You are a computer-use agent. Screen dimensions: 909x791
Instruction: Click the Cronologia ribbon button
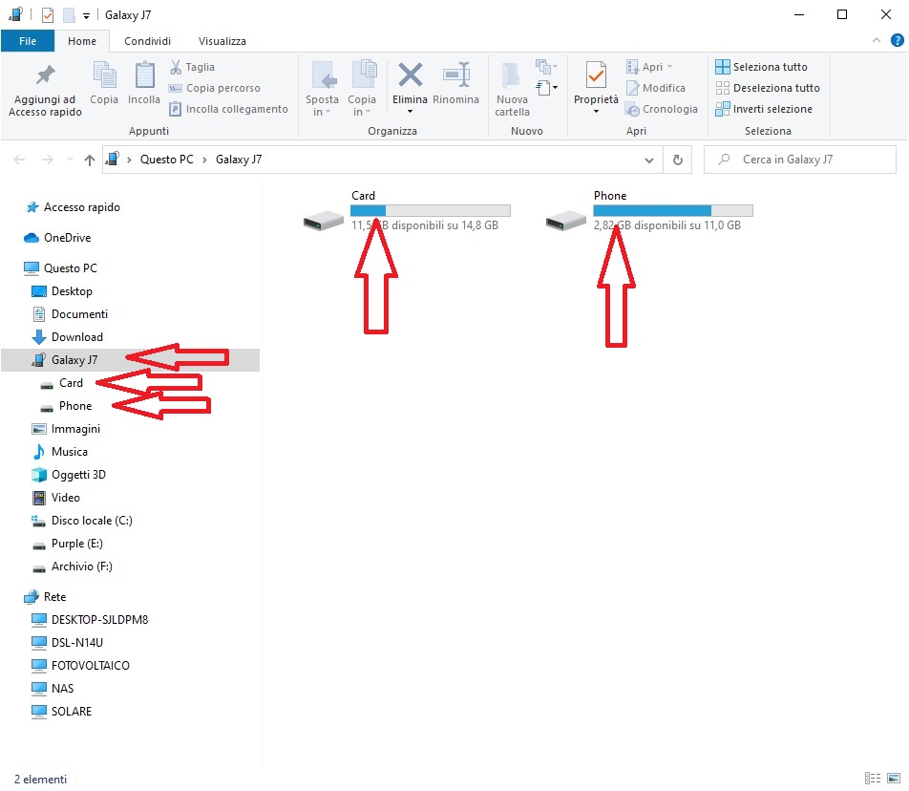(x=662, y=109)
